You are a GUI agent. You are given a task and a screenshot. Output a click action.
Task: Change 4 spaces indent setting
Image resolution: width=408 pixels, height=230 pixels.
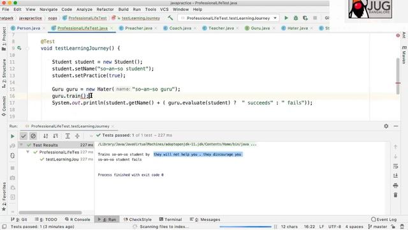(354, 227)
